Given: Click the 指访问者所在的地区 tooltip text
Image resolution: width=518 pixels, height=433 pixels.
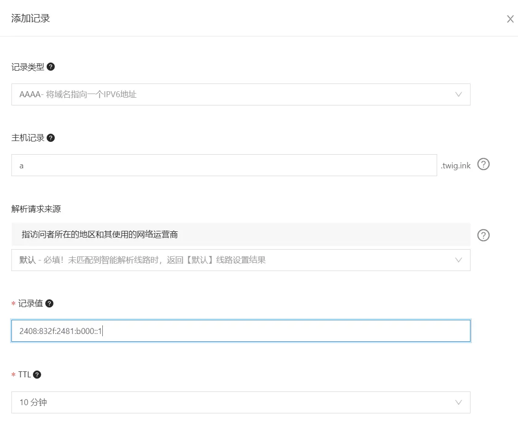Looking at the screenshot, I should (x=100, y=235).
